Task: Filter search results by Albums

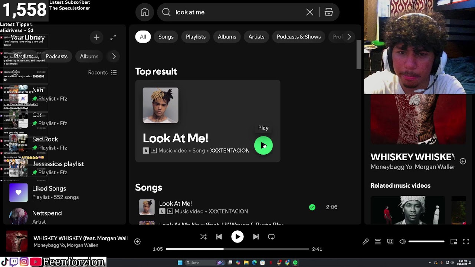Action: click(x=227, y=37)
